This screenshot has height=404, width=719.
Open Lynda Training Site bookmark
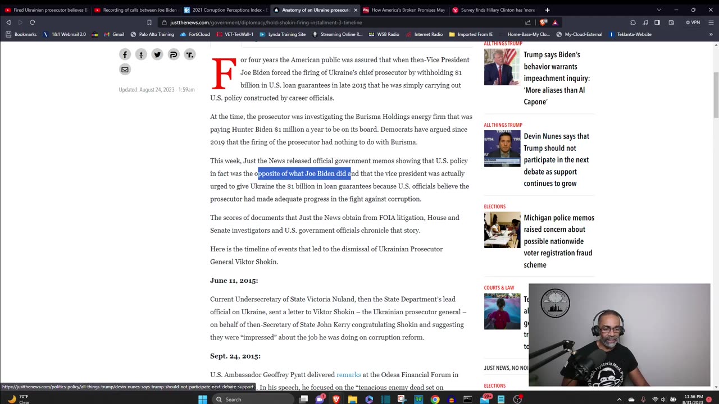pyautogui.click(x=283, y=34)
